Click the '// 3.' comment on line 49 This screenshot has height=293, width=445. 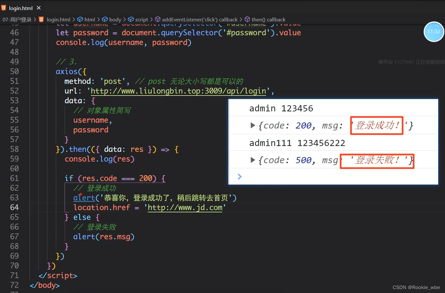(66, 62)
